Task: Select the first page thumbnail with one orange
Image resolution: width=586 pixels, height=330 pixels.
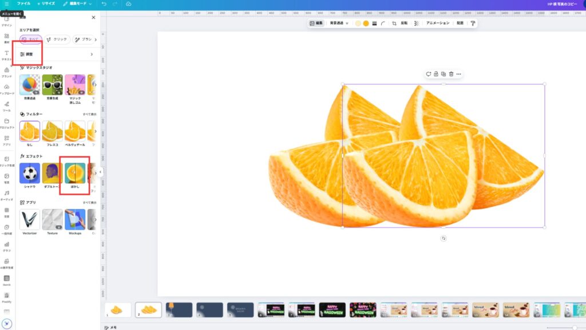Action: pyautogui.click(x=118, y=310)
